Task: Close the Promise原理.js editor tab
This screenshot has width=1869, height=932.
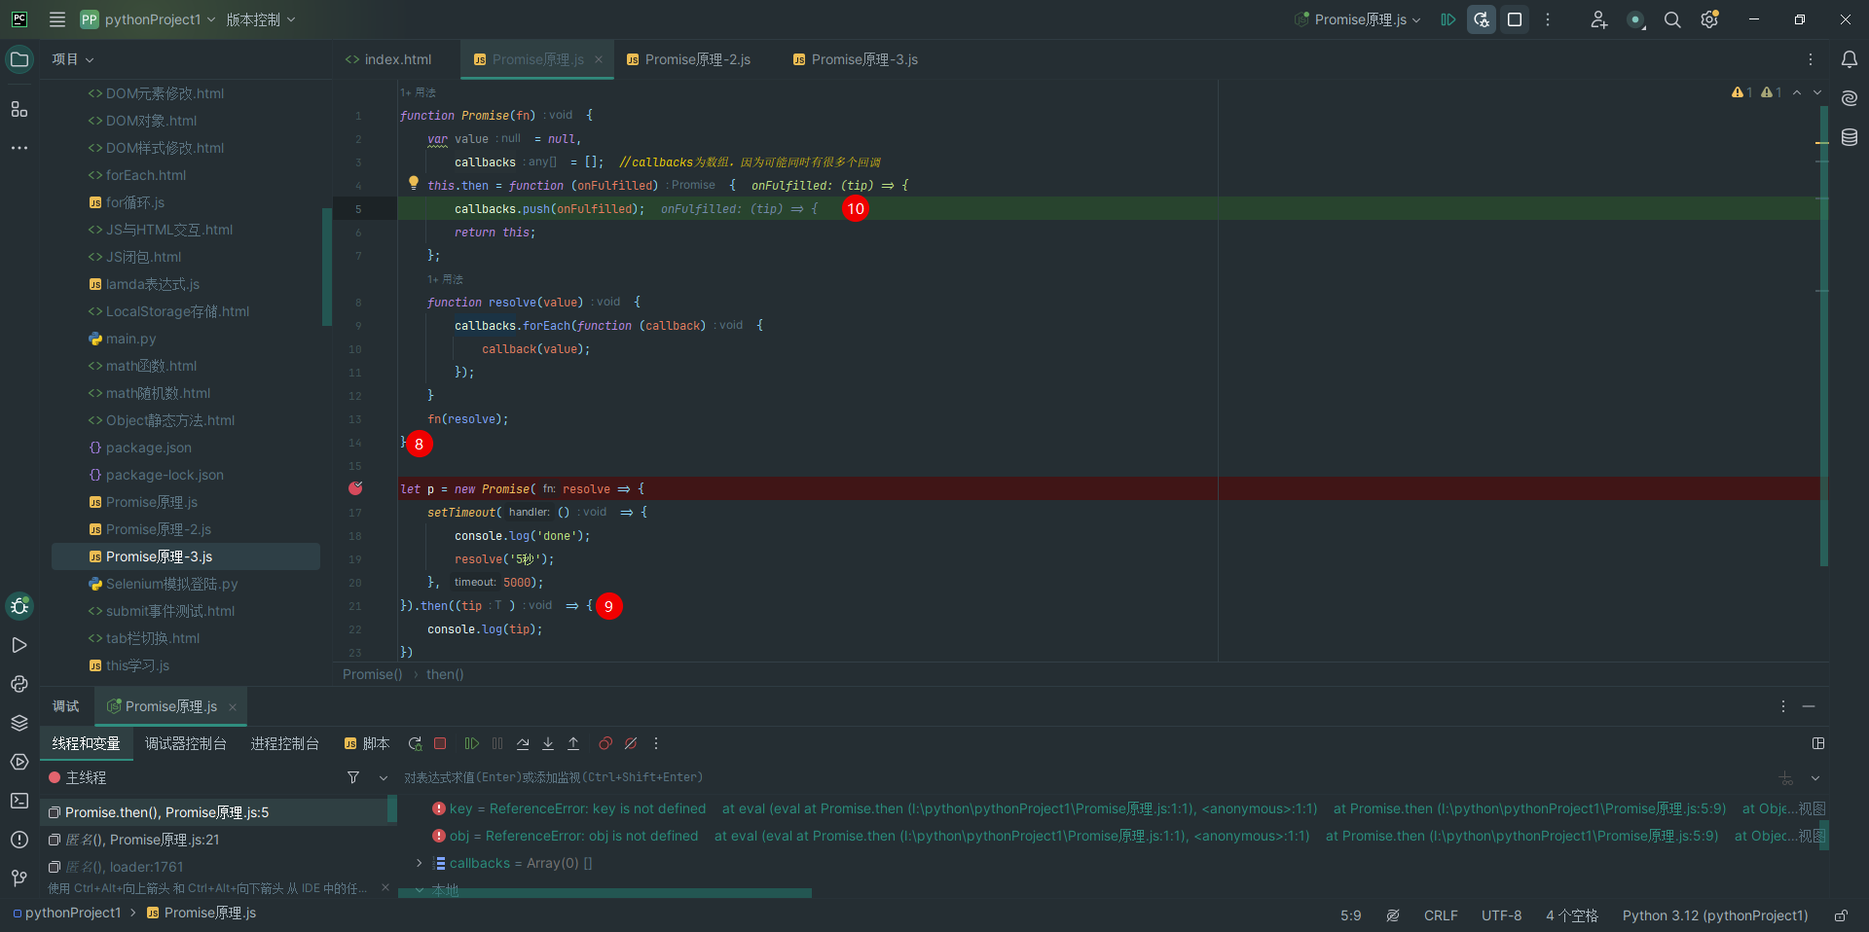Action: 599,59
